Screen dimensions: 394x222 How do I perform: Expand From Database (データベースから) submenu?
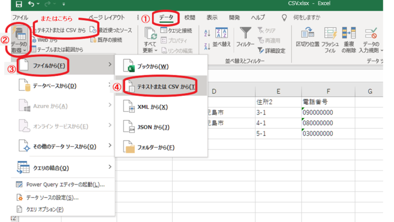[x=63, y=86]
